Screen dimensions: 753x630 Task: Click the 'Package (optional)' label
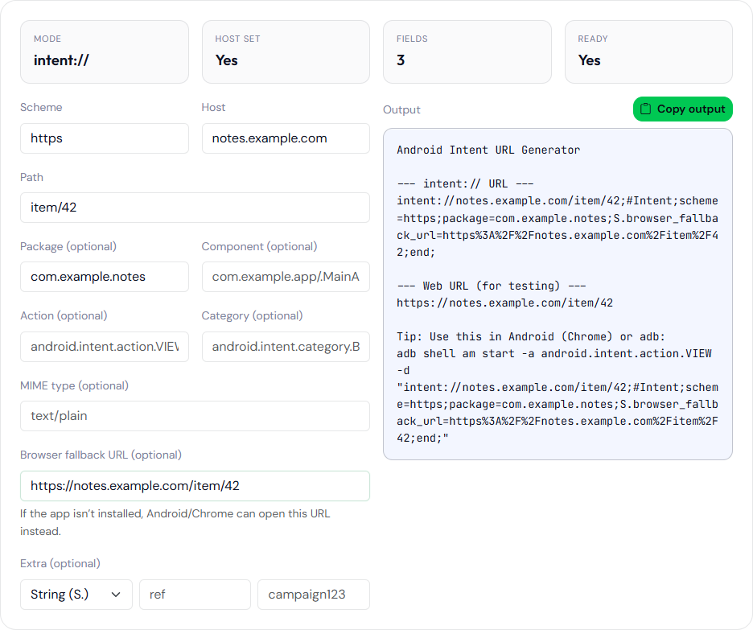[68, 246]
